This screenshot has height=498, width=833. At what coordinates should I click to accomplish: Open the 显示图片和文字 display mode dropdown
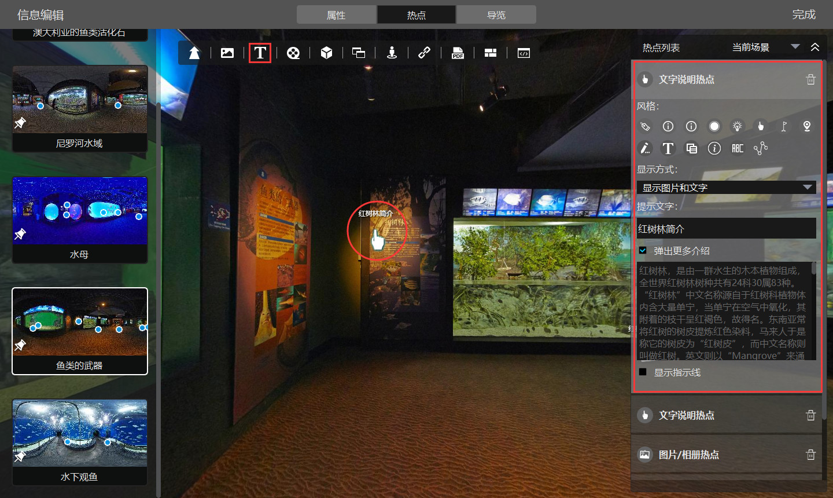coord(726,188)
